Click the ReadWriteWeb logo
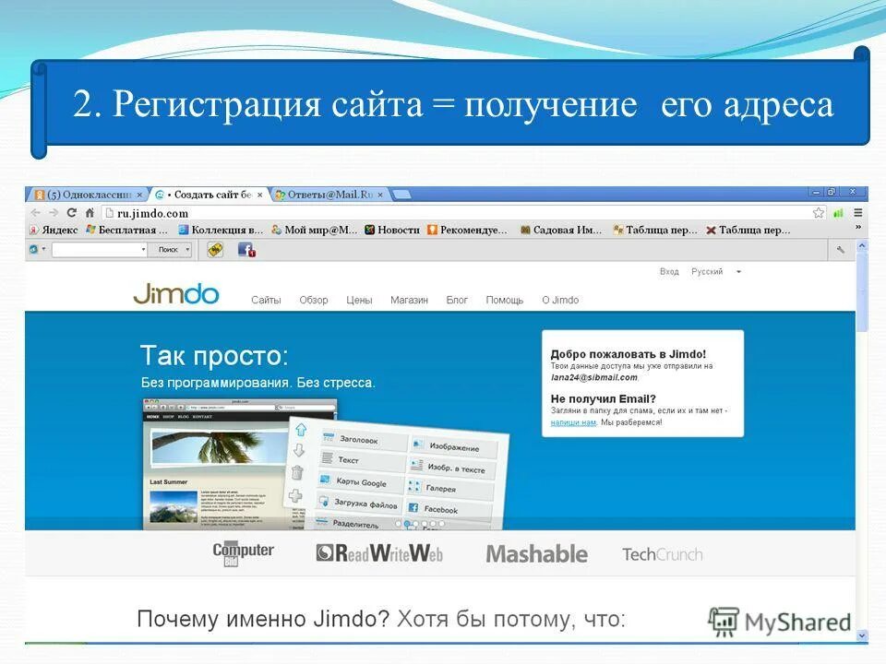The height and width of the screenshot is (664, 886). click(379, 553)
